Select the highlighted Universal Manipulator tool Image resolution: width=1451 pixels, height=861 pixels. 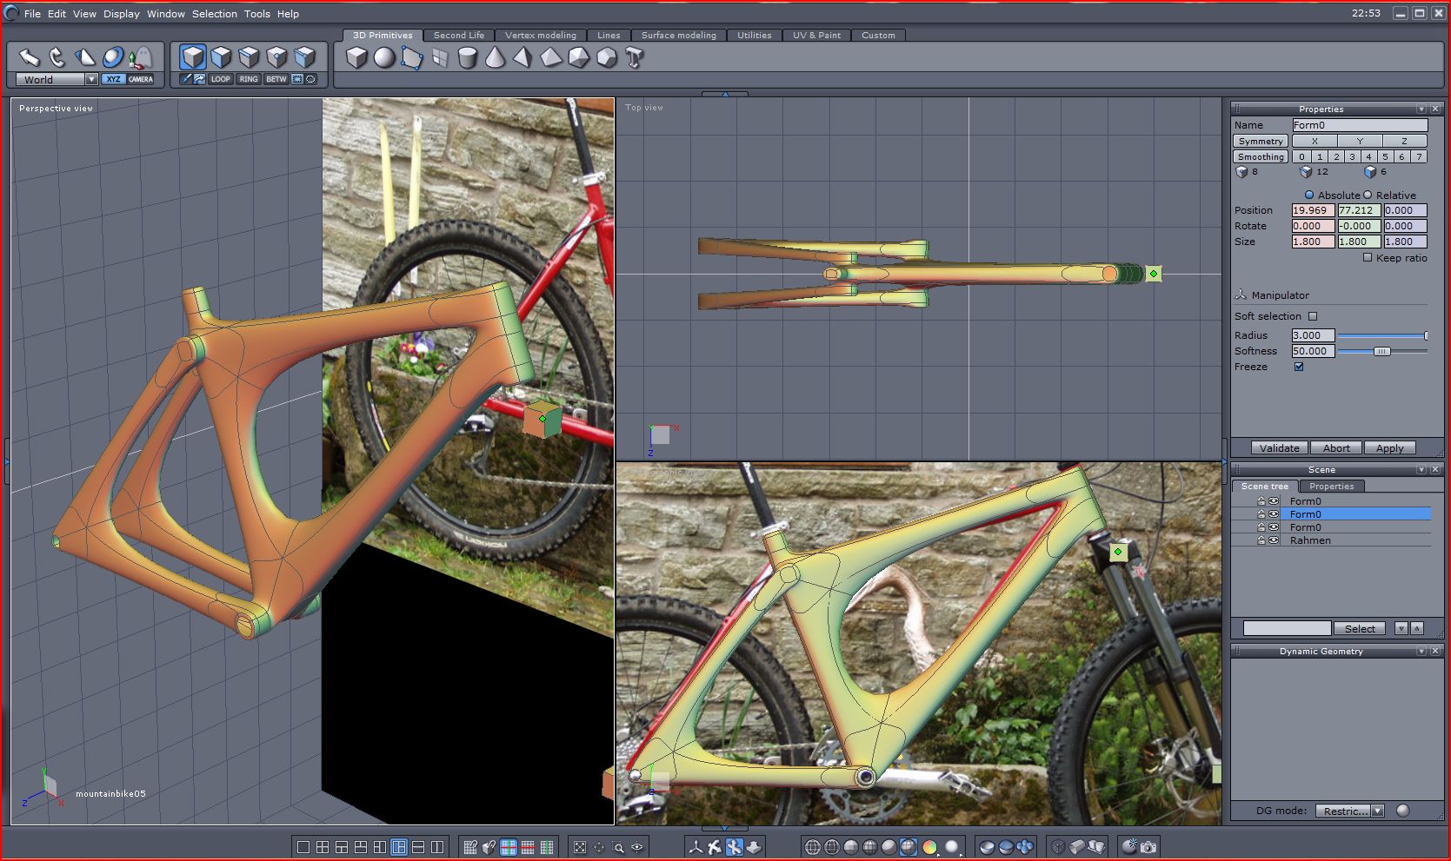[x=112, y=57]
